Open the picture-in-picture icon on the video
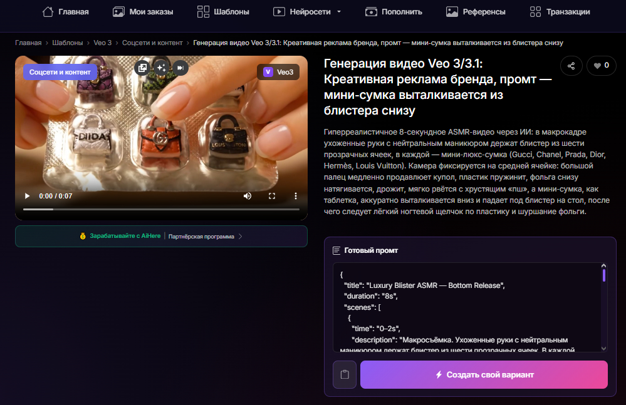Image resolution: width=626 pixels, height=405 pixels. [x=143, y=68]
